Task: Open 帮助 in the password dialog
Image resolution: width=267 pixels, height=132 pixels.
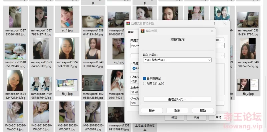Action: click(203, 111)
